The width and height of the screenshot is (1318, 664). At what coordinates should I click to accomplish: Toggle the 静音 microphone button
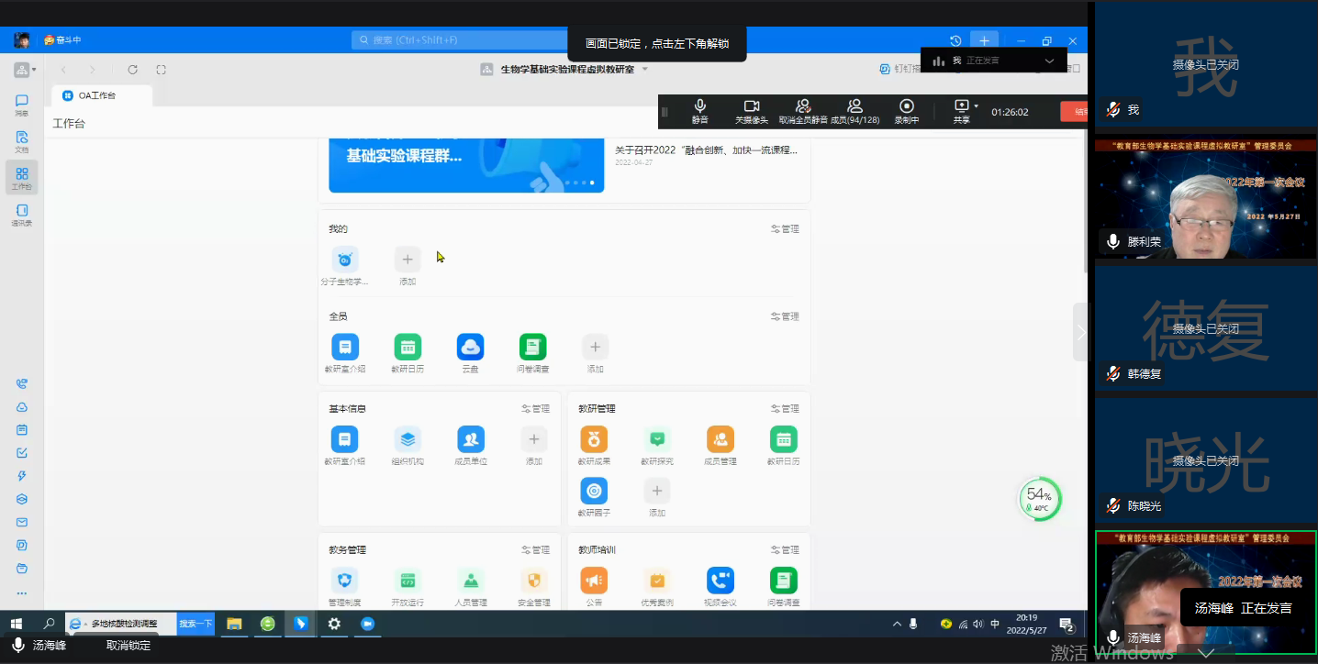click(700, 111)
